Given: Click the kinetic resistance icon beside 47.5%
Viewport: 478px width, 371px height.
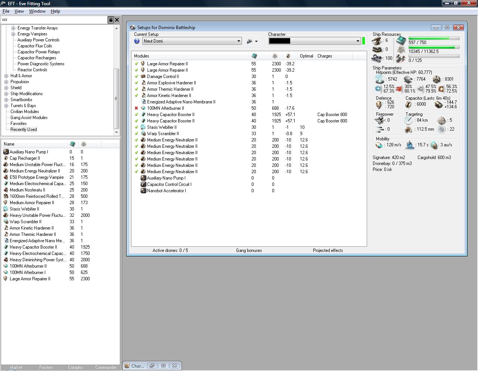Looking at the screenshot, I should click(x=420, y=89).
